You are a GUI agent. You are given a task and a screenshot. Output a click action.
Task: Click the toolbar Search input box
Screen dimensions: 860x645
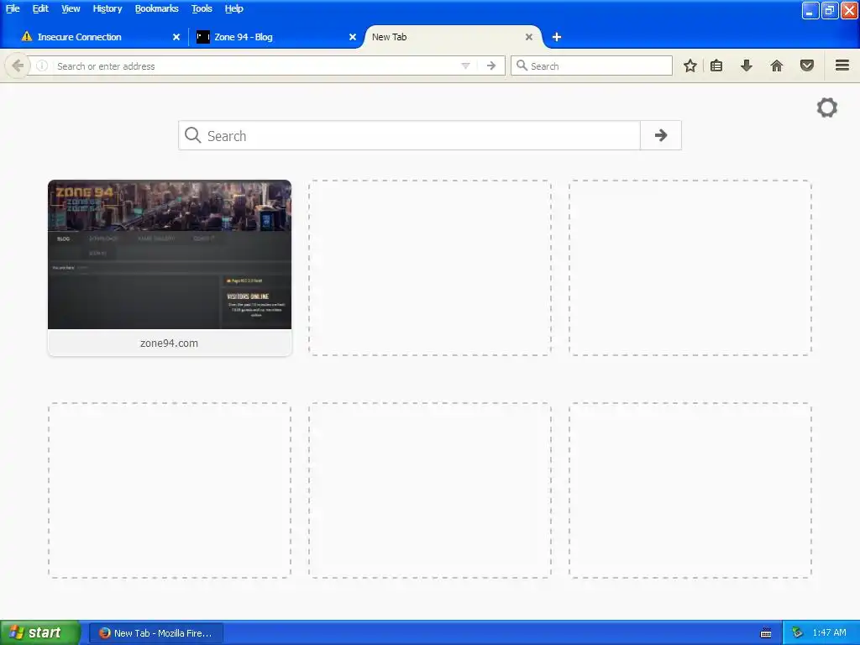point(592,66)
